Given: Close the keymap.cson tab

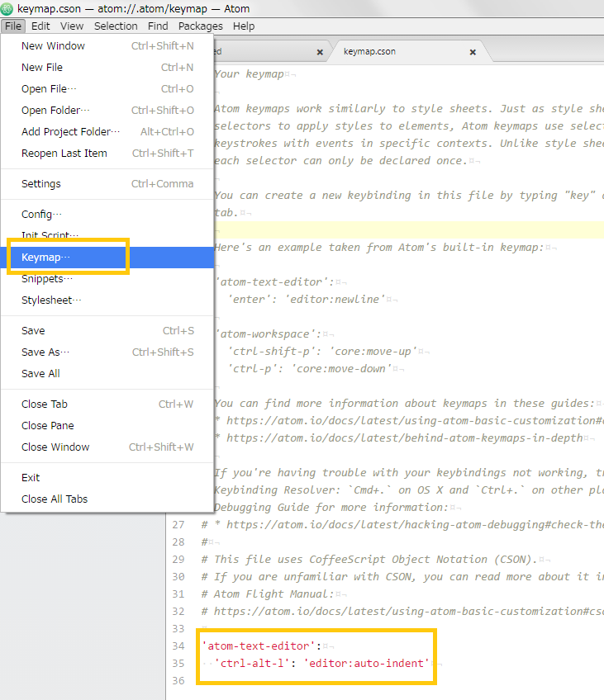Looking at the screenshot, I should pos(473,52).
